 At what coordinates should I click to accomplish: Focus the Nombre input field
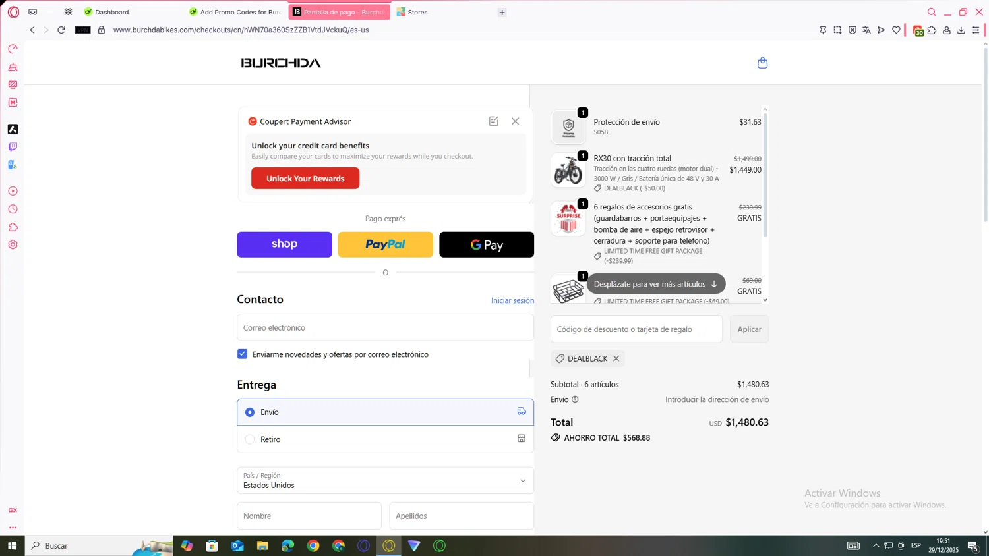point(309,516)
